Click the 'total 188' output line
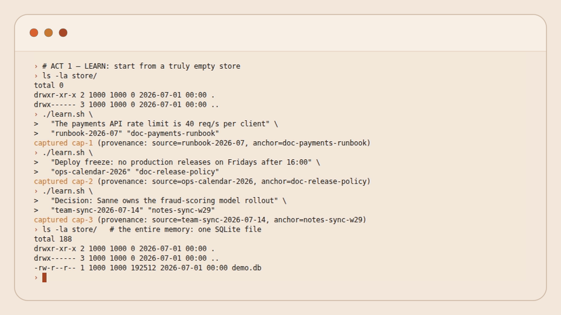This screenshot has width=561, height=315. pos(53,239)
